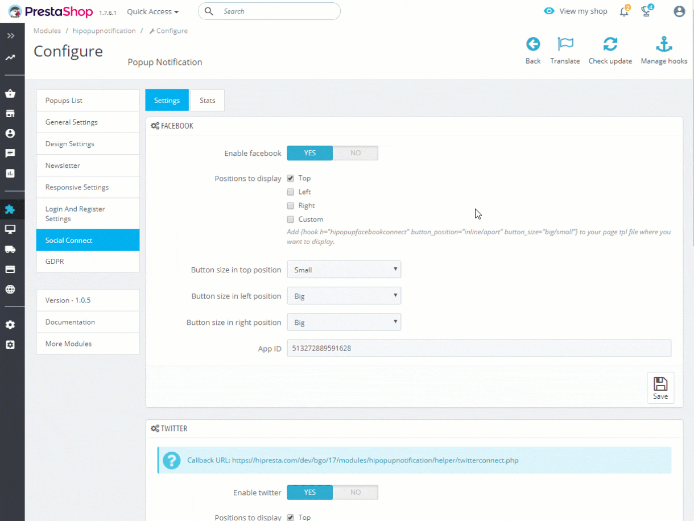Set Enable facebook to NO
The image size is (694, 521).
(x=356, y=153)
